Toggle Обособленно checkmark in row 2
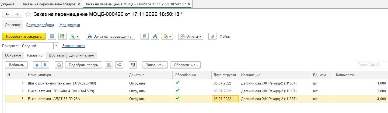Image resolution: width=388 pixels, height=113 pixels. 177,91
